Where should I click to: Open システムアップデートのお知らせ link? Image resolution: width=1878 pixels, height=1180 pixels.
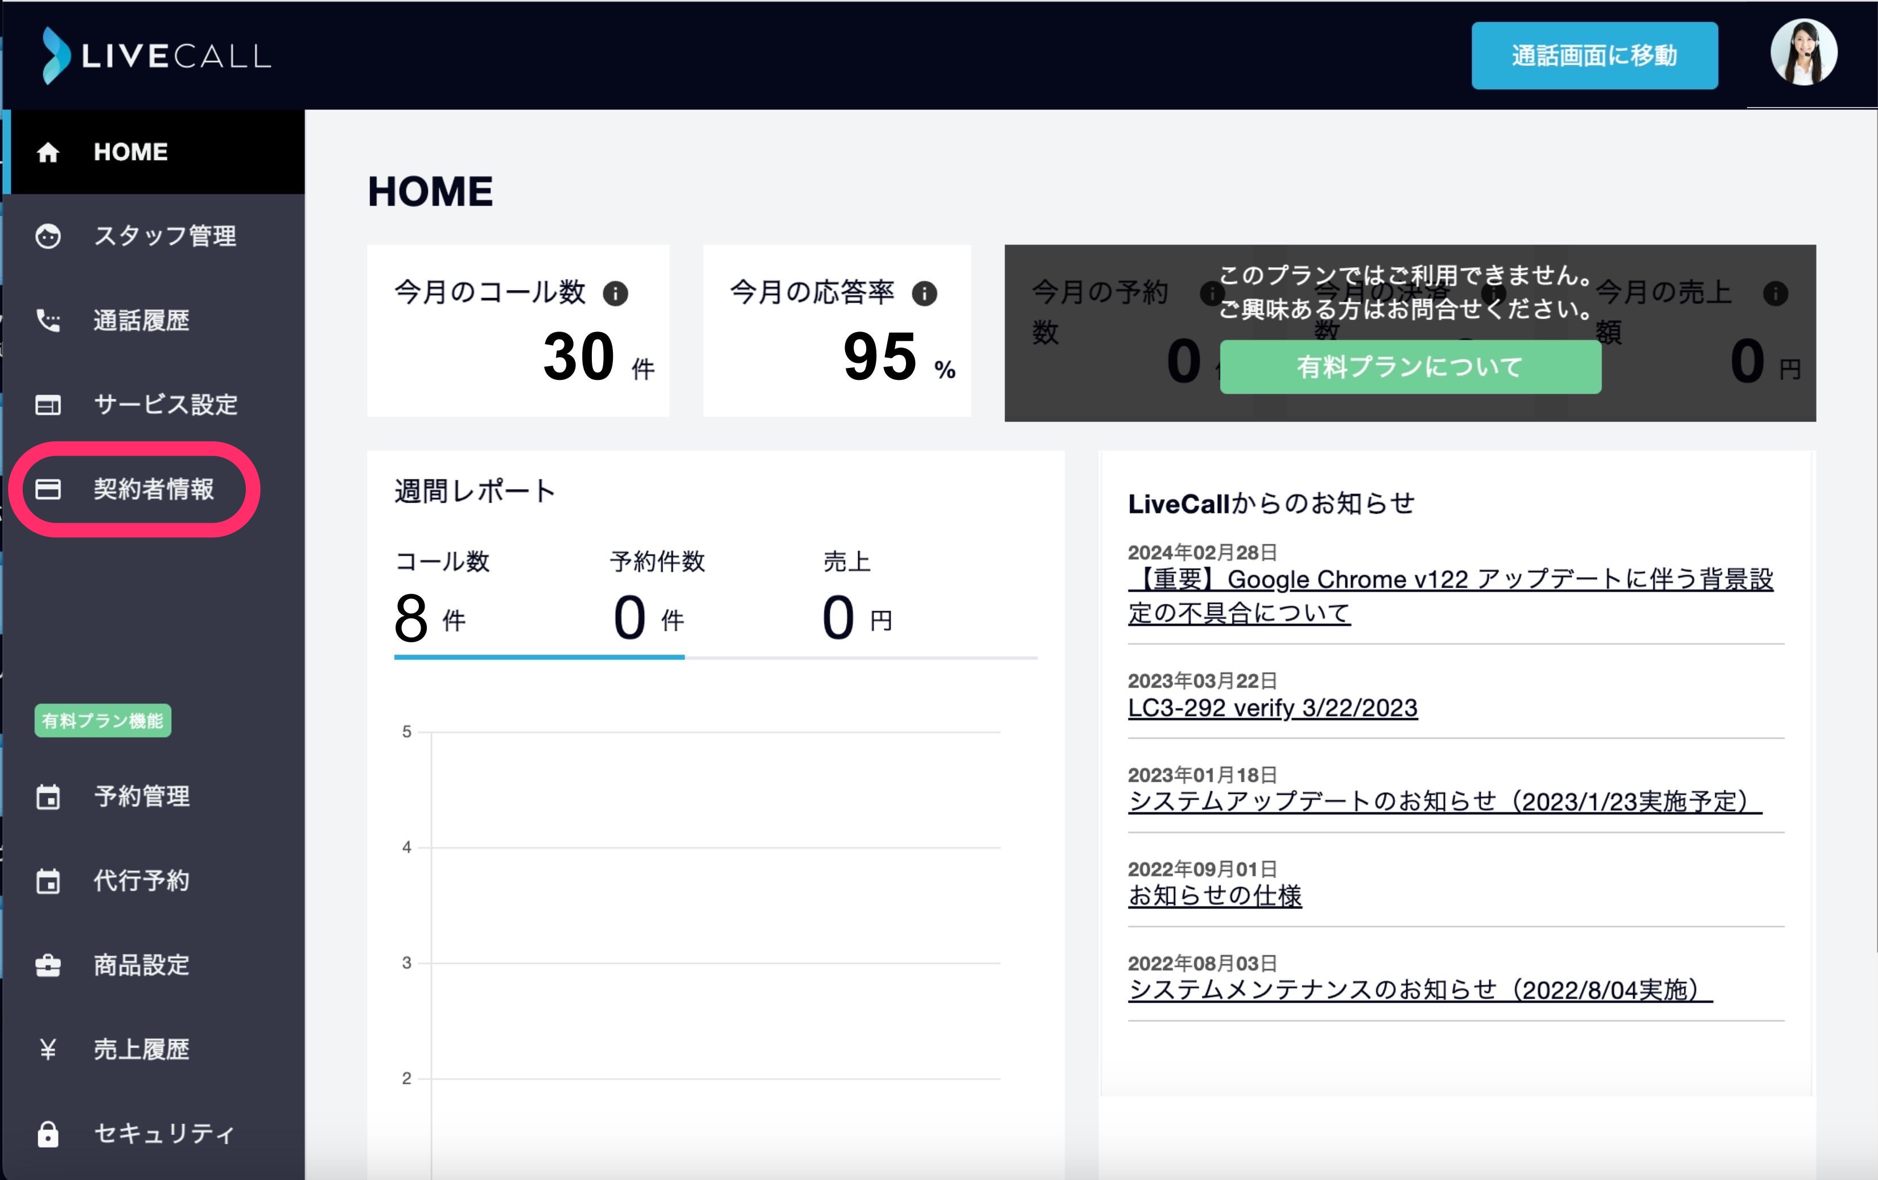(1444, 801)
